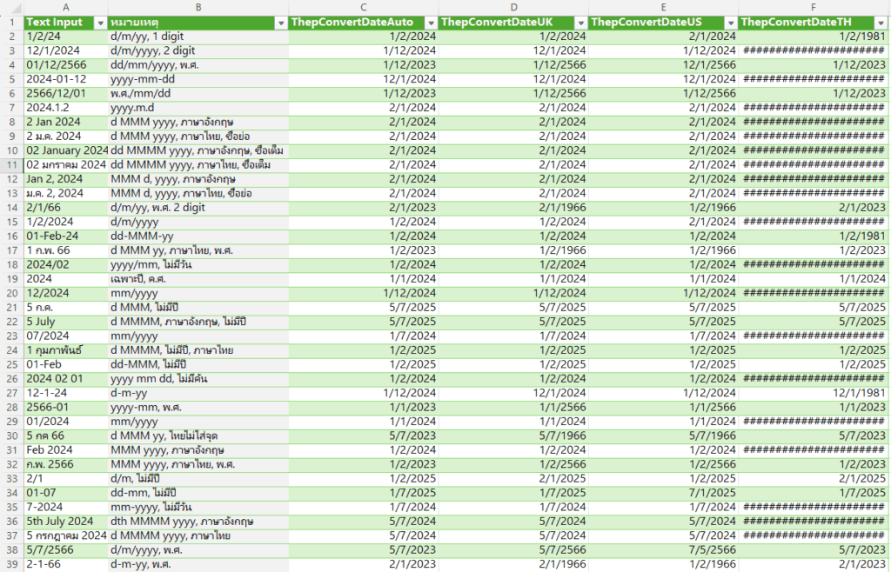Select the cell containing 5th July 2024
891x572 pixels.
[x=66, y=522]
